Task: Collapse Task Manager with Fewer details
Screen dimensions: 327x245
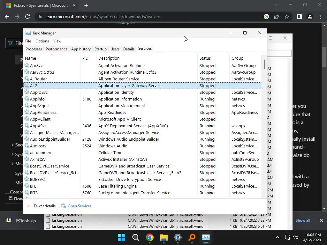Action: 41,206
